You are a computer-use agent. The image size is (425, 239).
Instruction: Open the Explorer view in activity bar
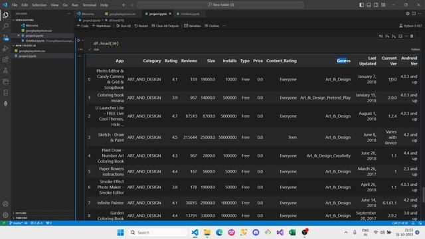click(5, 15)
